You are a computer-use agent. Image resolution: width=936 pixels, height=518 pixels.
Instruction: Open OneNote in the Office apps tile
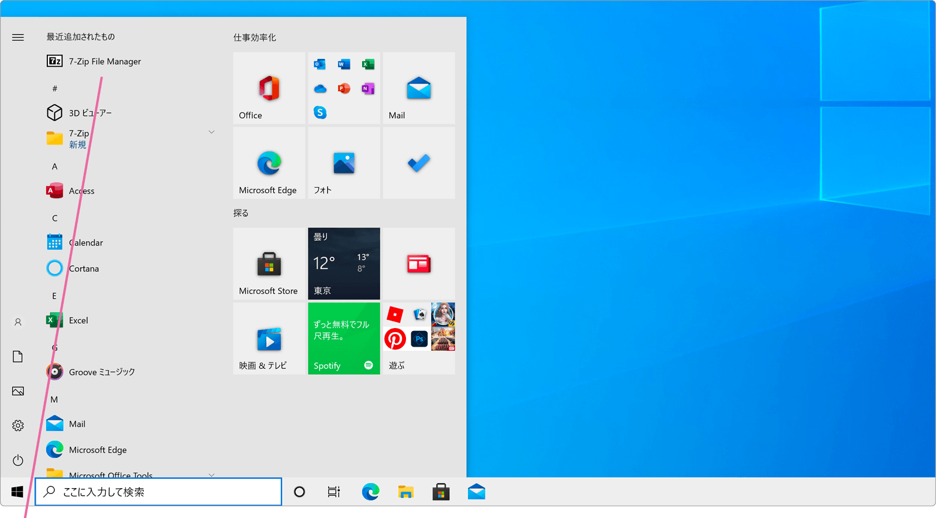coord(368,89)
